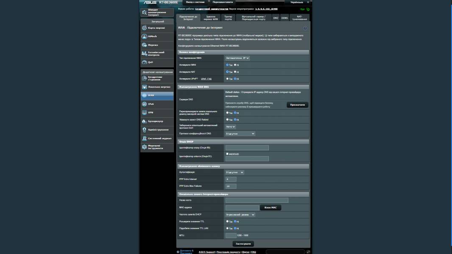452x254 pixels.
Task: Open the Wireless settings icon in the sidebar
Action: [x=145, y=78]
